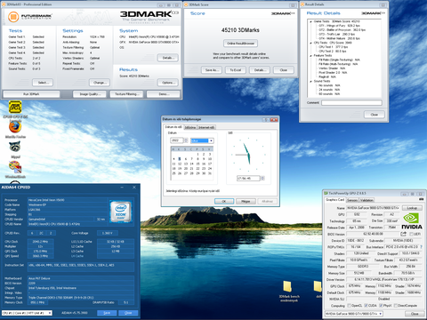Select the Időzóna tab
This screenshot has height=320, width=427.
(x=190, y=127)
